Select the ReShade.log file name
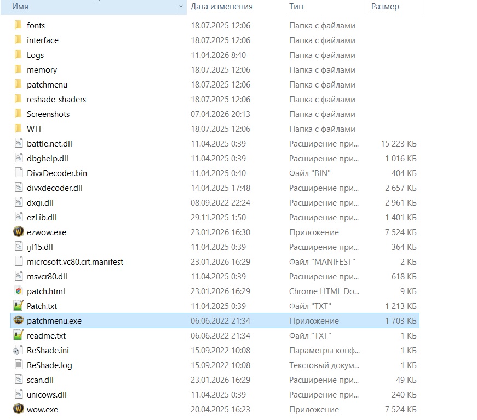This screenshot has height=420, width=477. point(49,365)
